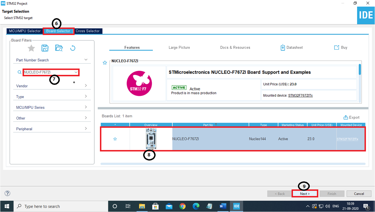Open Cortana circle on taskbar
This screenshot has height=212, width=375.
115,206
